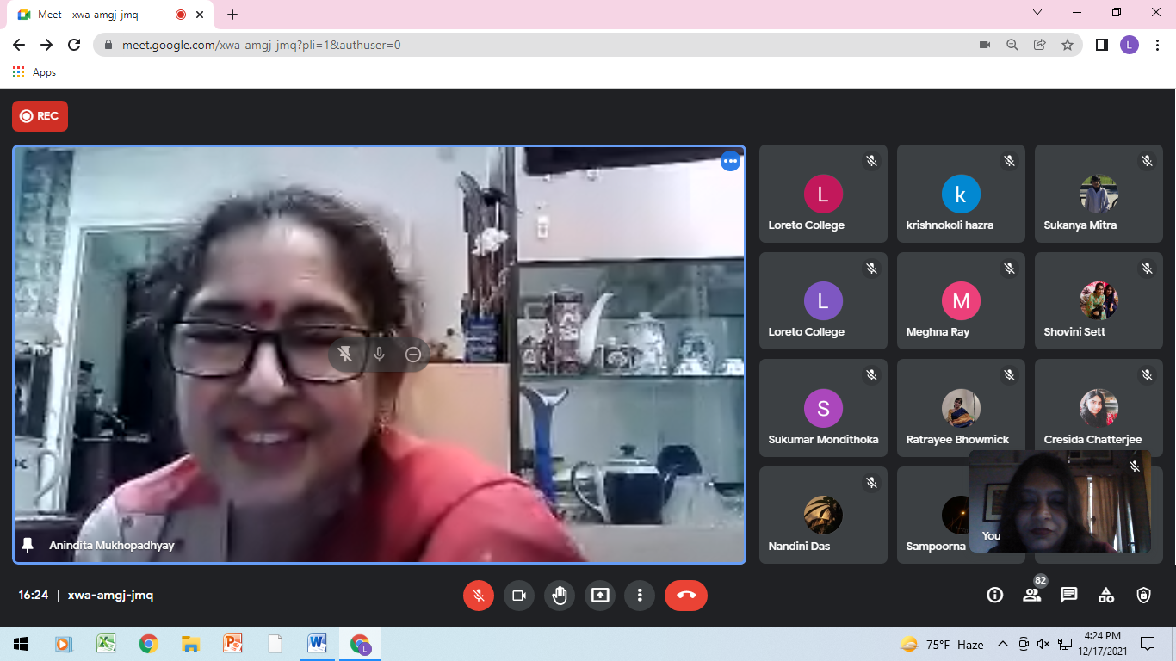1176x661 pixels.
Task: Open the chat with everyone panel
Action: click(1069, 595)
